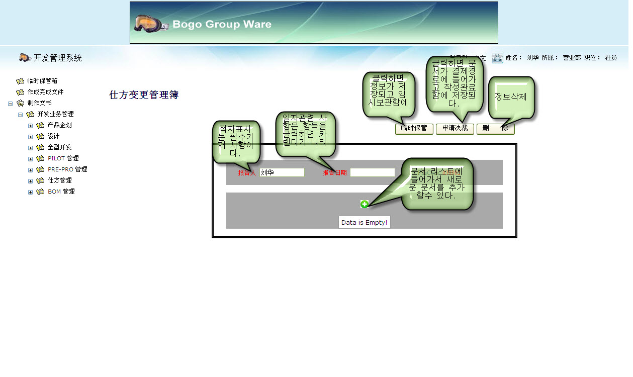Click the 删除 delete button
This screenshot has height=377, width=633.
click(495, 129)
